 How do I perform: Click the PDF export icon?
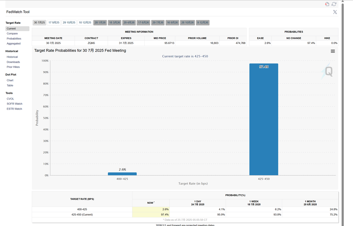tap(327, 4)
